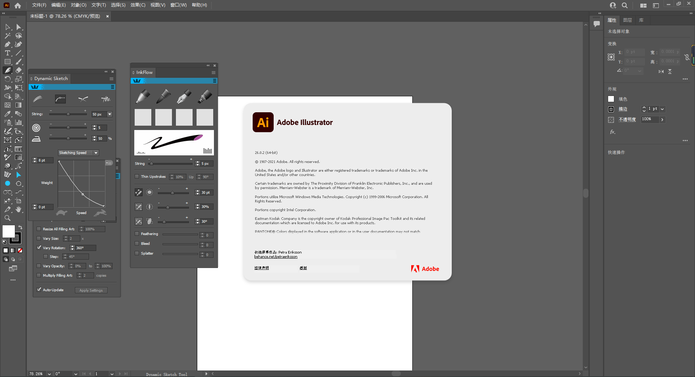This screenshot has height=377, width=695.
Task: Open the comments speech-bubble panel
Action: click(x=597, y=24)
